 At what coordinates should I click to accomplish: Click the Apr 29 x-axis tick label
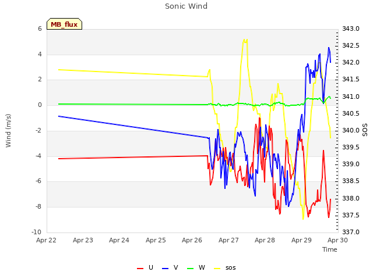point(301,240)
